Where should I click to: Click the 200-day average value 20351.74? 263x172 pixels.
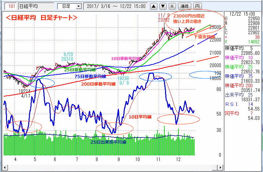[250, 90]
